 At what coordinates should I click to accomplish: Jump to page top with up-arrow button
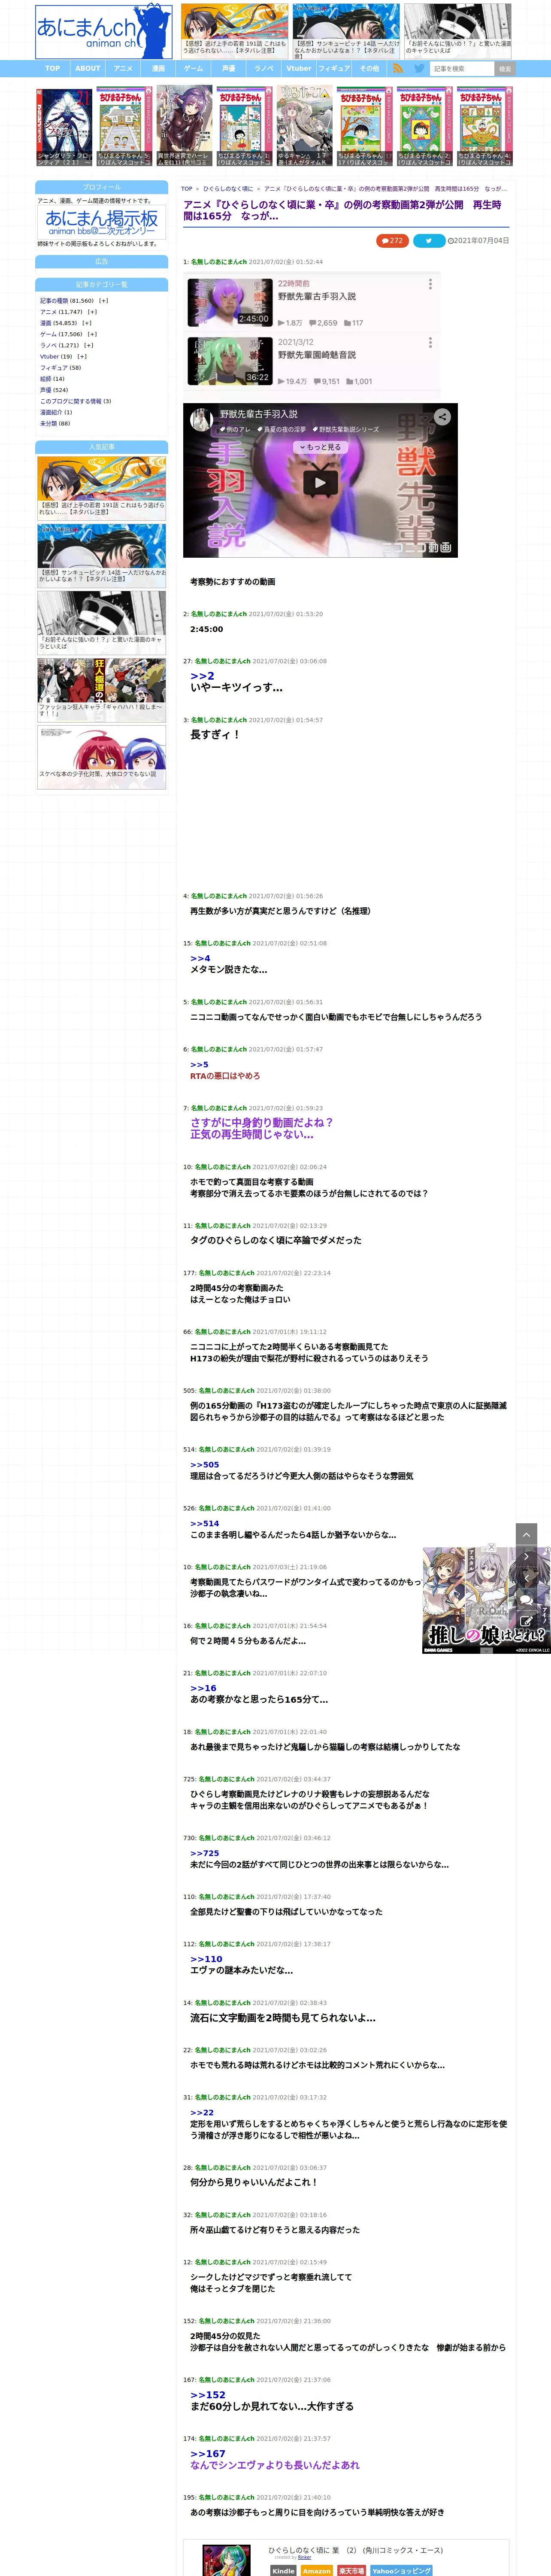[527, 1533]
